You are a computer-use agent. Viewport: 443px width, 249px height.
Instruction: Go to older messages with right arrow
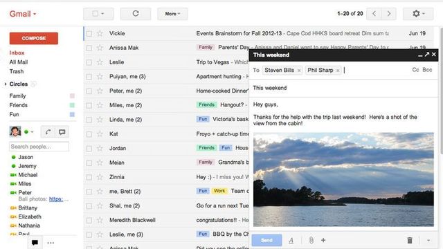click(x=389, y=14)
